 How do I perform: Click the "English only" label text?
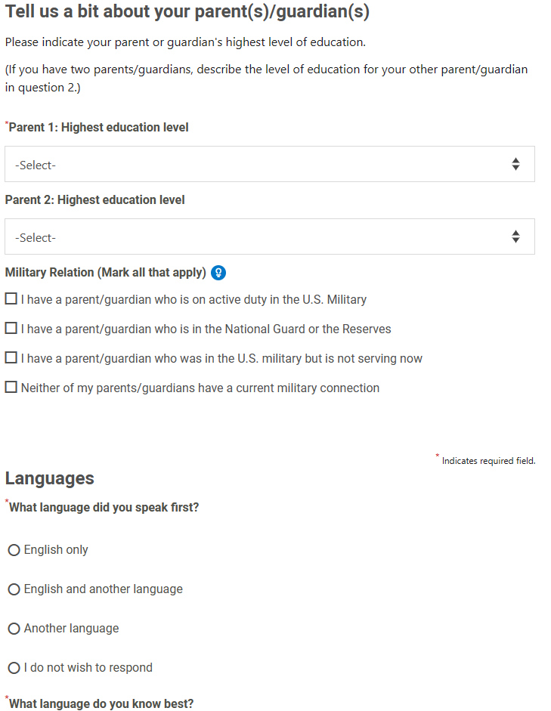(x=56, y=549)
